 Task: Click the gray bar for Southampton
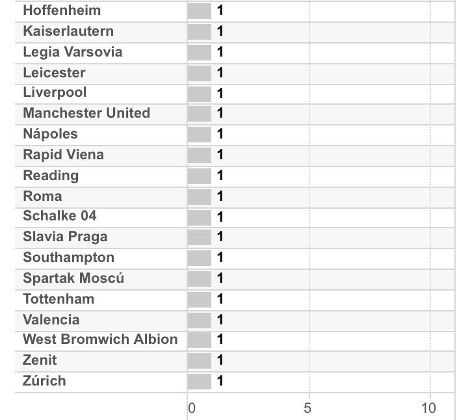[200, 258]
